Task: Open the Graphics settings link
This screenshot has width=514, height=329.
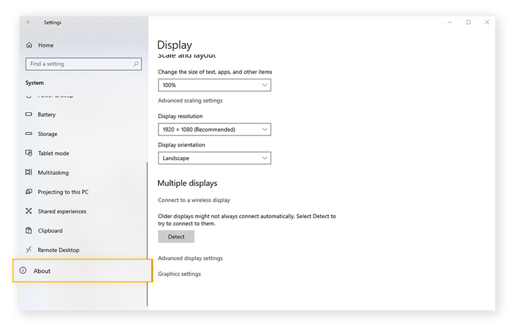Action: 179,274
